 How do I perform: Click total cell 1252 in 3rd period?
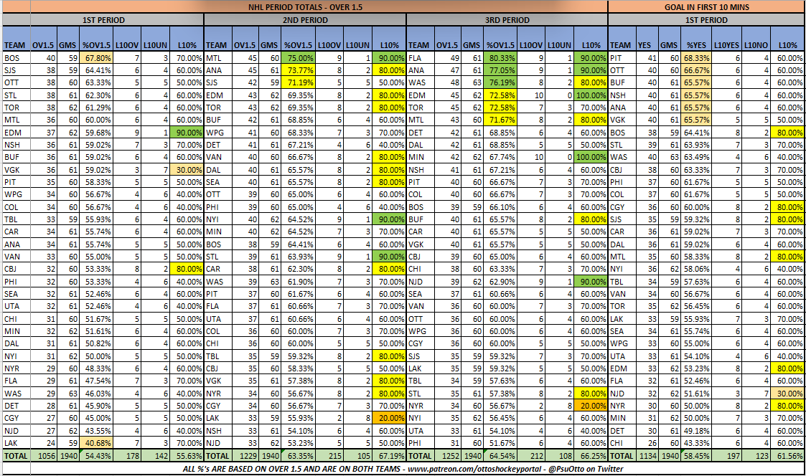pyautogui.click(x=448, y=455)
